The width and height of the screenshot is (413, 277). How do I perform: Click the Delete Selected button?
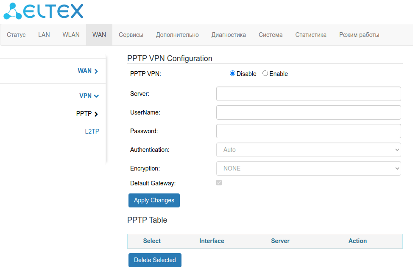click(x=155, y=260)
